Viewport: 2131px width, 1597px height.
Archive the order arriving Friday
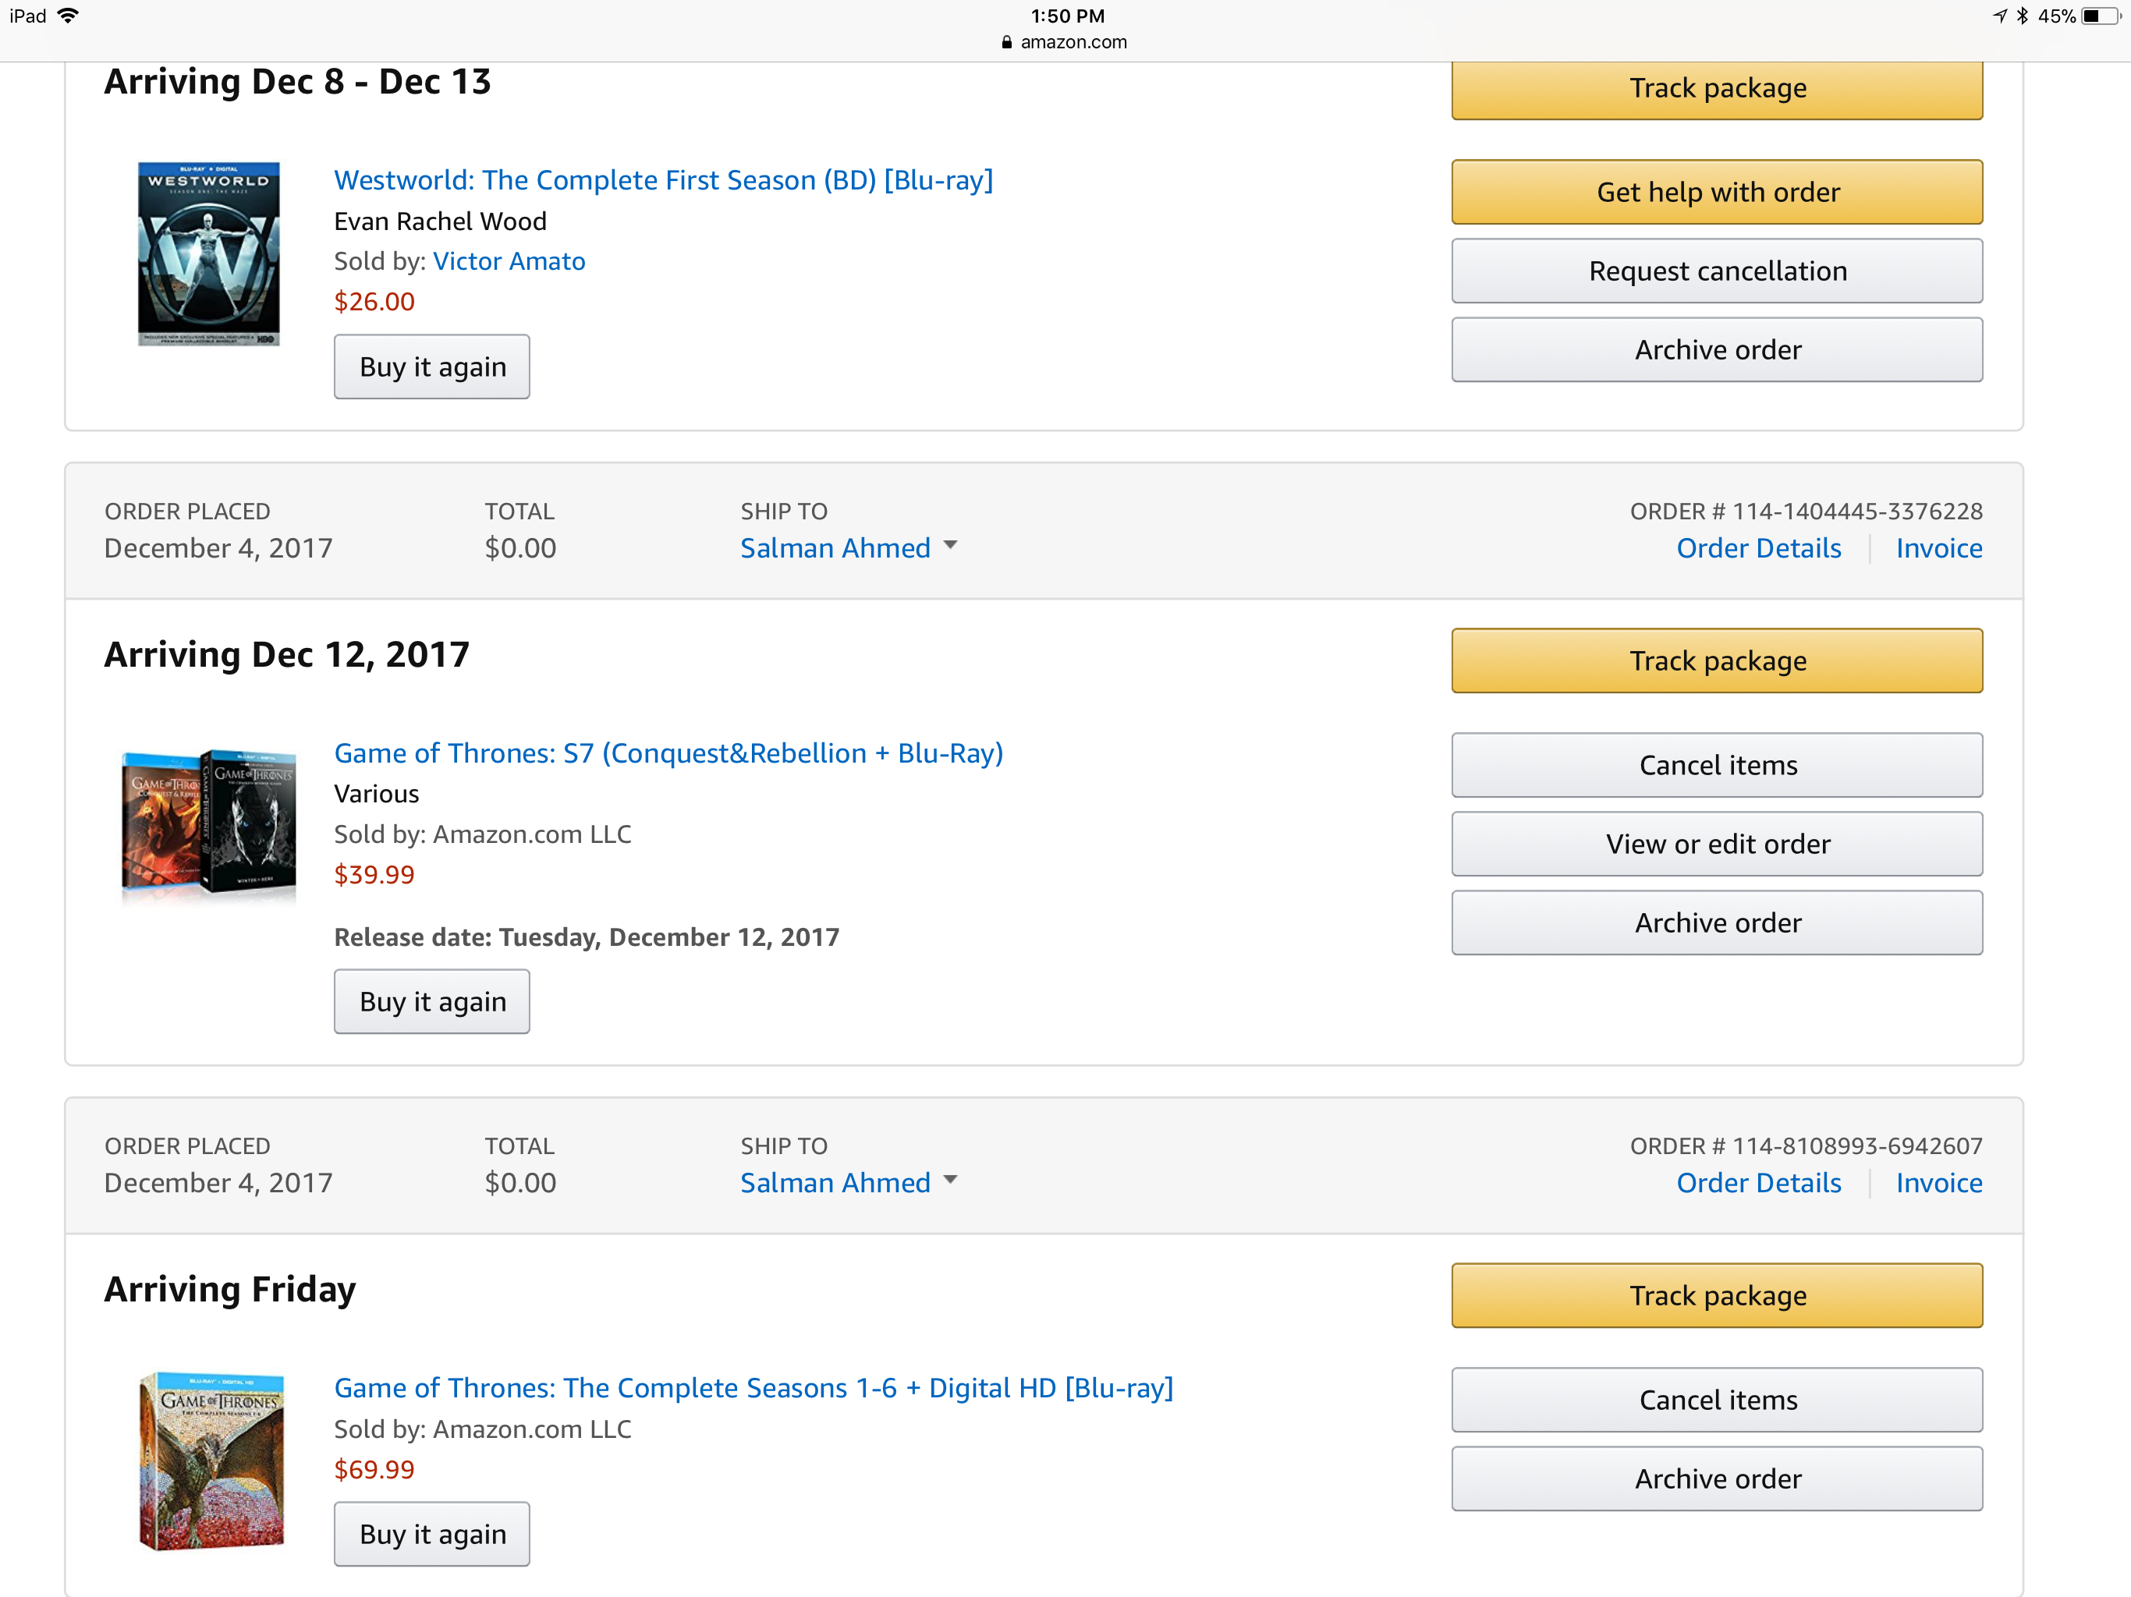[1717, 1478]
